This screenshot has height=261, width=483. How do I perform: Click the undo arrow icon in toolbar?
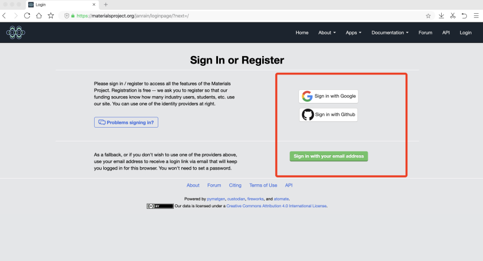coord(464,15)
